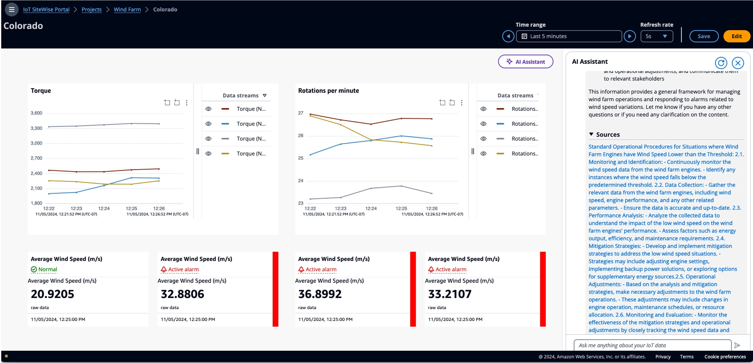
Task: Open Torque chart three-dot options menu
Action: click(x=187, y=103)
